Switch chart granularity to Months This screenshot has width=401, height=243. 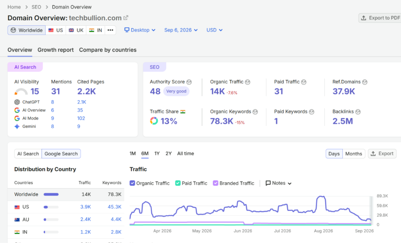[354, 154]
